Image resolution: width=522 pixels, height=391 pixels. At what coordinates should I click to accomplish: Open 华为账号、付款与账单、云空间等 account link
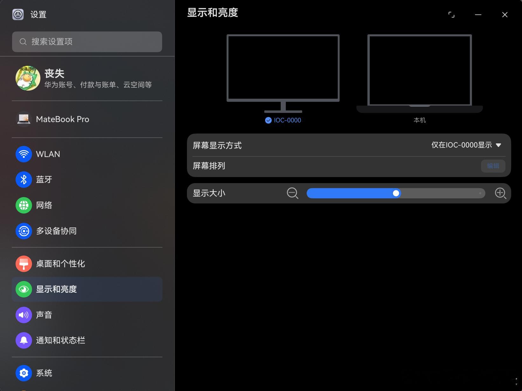98,85
